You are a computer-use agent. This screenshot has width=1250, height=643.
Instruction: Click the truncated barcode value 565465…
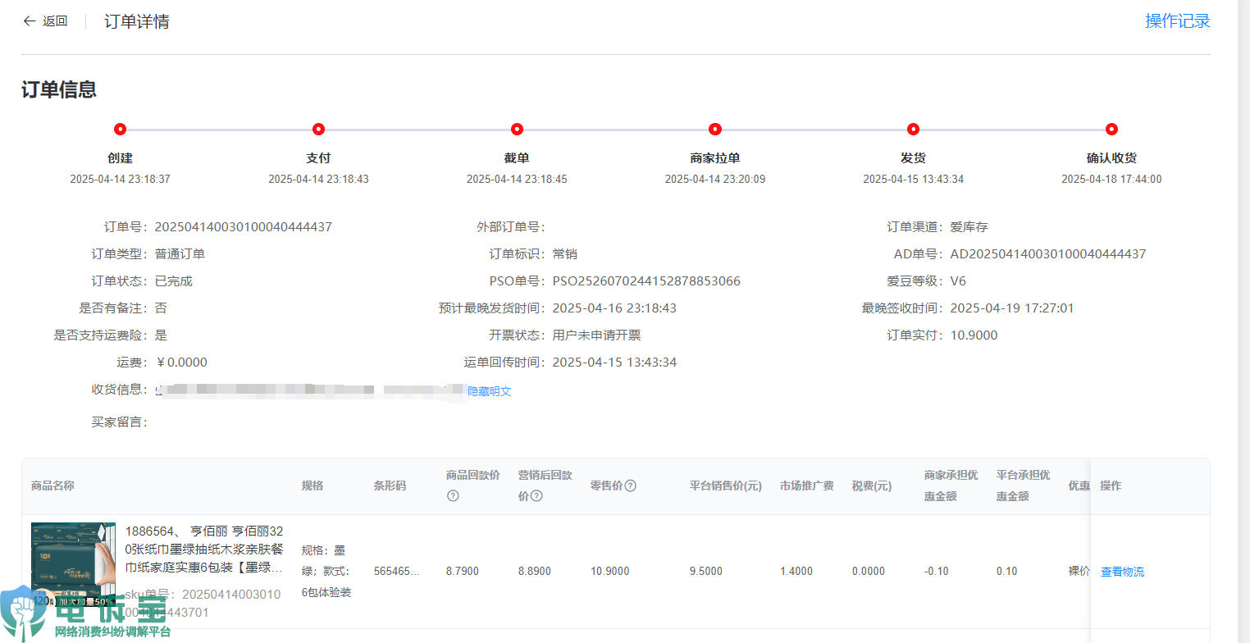[396, 571]
